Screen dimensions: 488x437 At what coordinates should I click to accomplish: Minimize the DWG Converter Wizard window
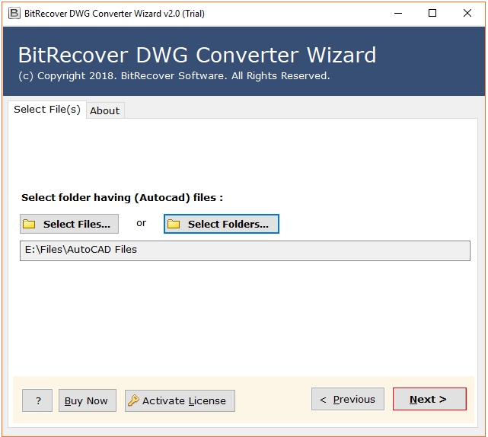398,14
